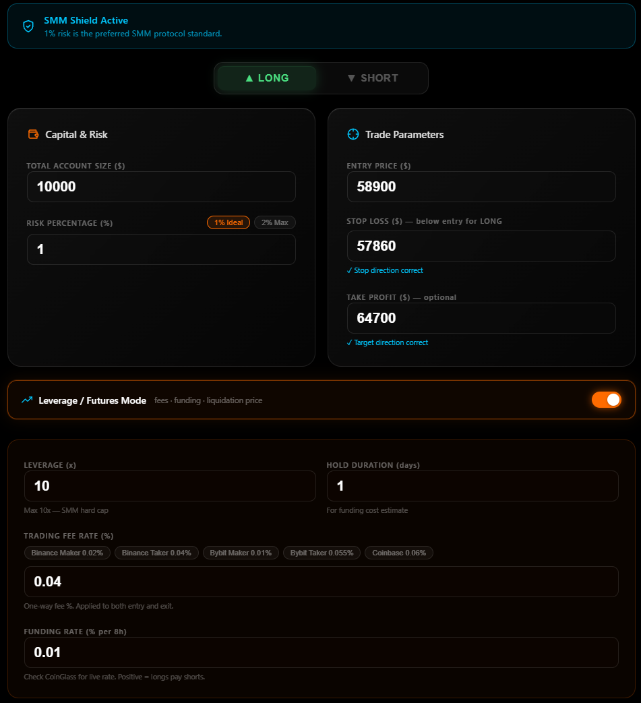Screen dimensions: 641x703
Task: Click the Trade Parameters crosshair icon
Action: 353,134
